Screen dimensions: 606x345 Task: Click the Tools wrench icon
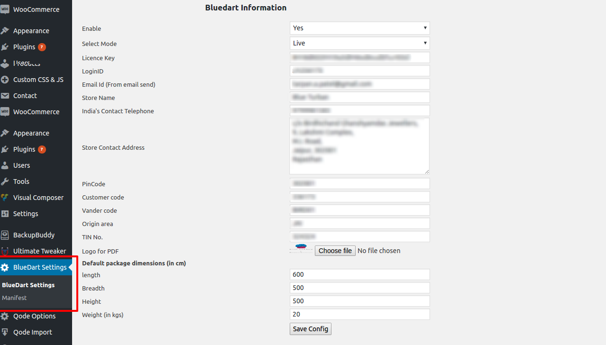coord(5,182)
